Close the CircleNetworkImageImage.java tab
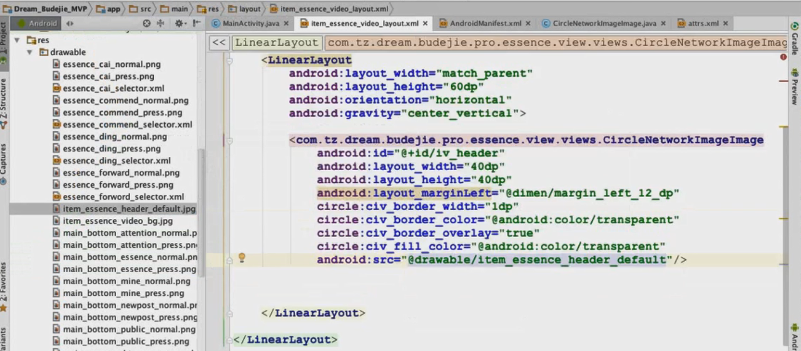The image size is (801, 351). point(663,24)
